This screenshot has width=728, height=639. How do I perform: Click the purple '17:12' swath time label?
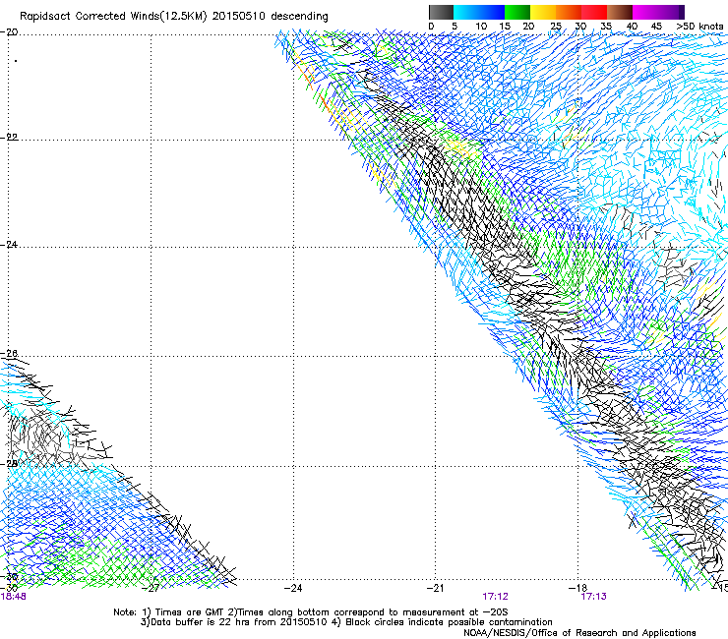(495, 597)
